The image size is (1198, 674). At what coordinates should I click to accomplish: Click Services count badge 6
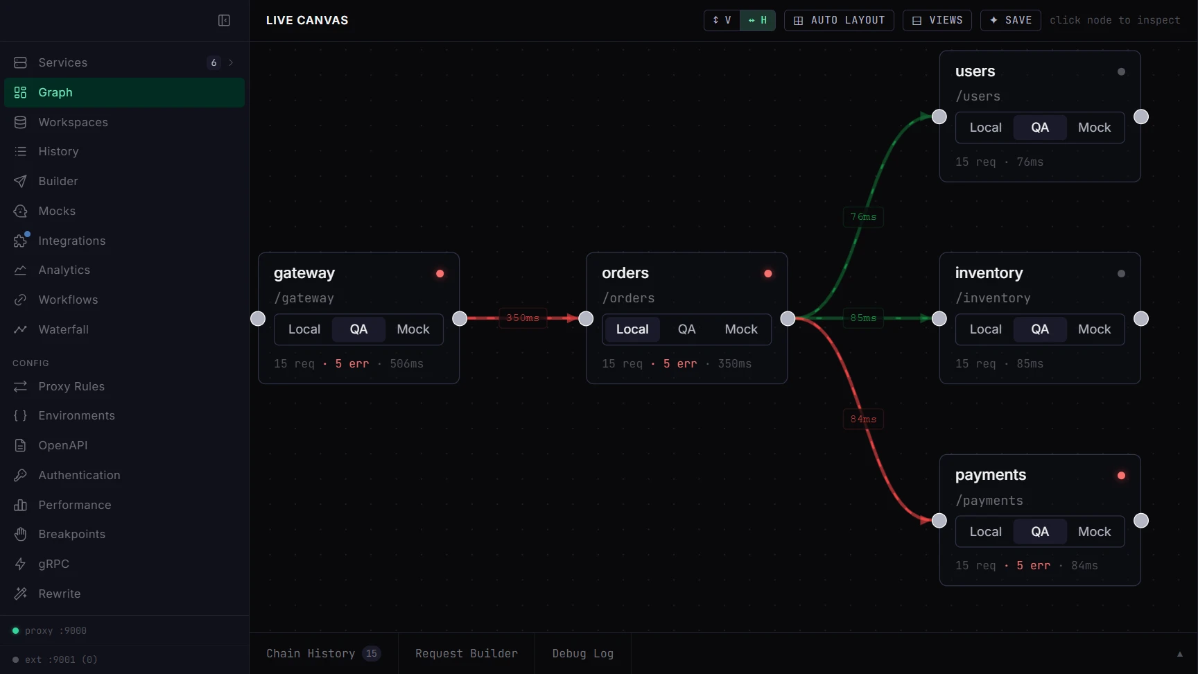click(214, 62)
